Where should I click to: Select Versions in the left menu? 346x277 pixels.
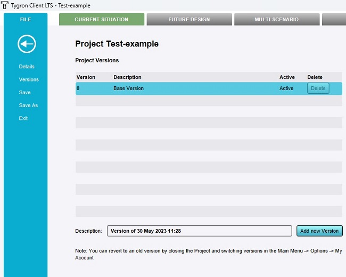pos(29,79)
